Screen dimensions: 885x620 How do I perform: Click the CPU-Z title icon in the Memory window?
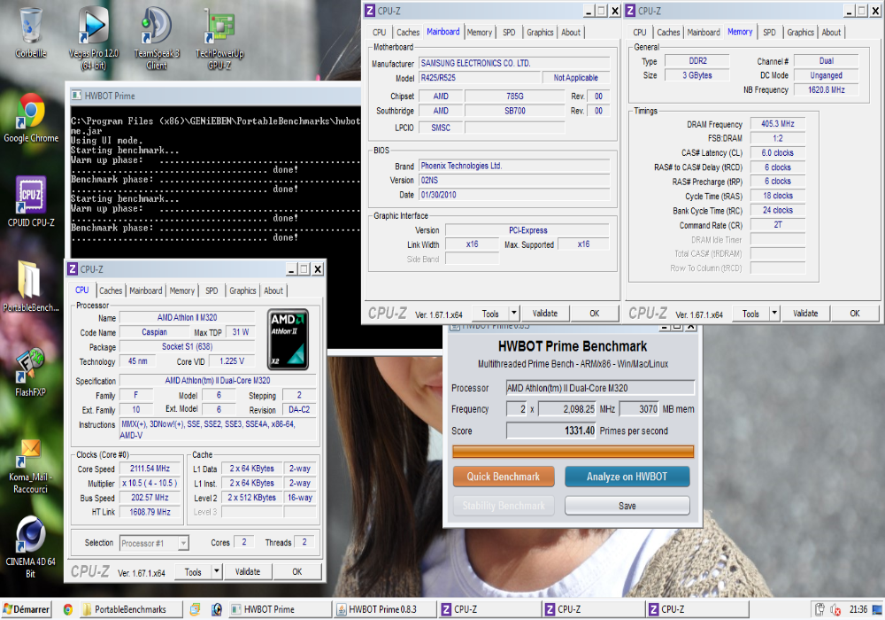[631, 11]
